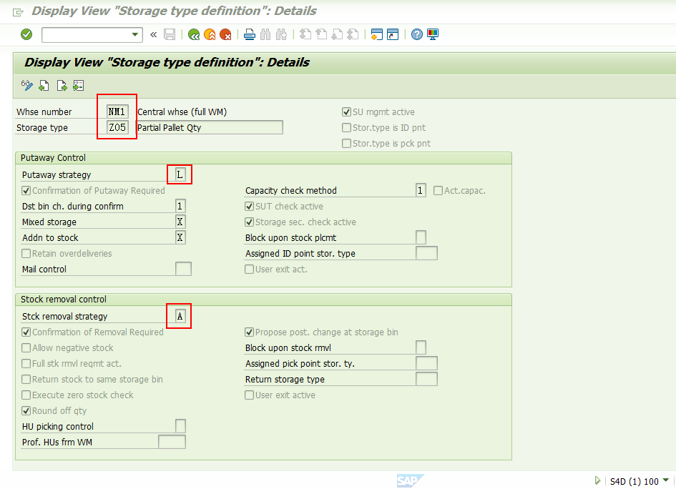The image size is (676, 489).
Task: Click the Display/Change pencil glasses icon
Action: click(27, 85)
